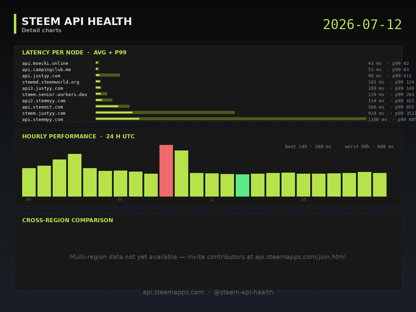Image resolution: width=416 pixels, height=312 pixels.
Task: Select the api.steemyy.com node name
Action: (x=42, y=119)
